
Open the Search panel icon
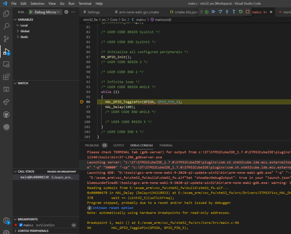[5, 26]
